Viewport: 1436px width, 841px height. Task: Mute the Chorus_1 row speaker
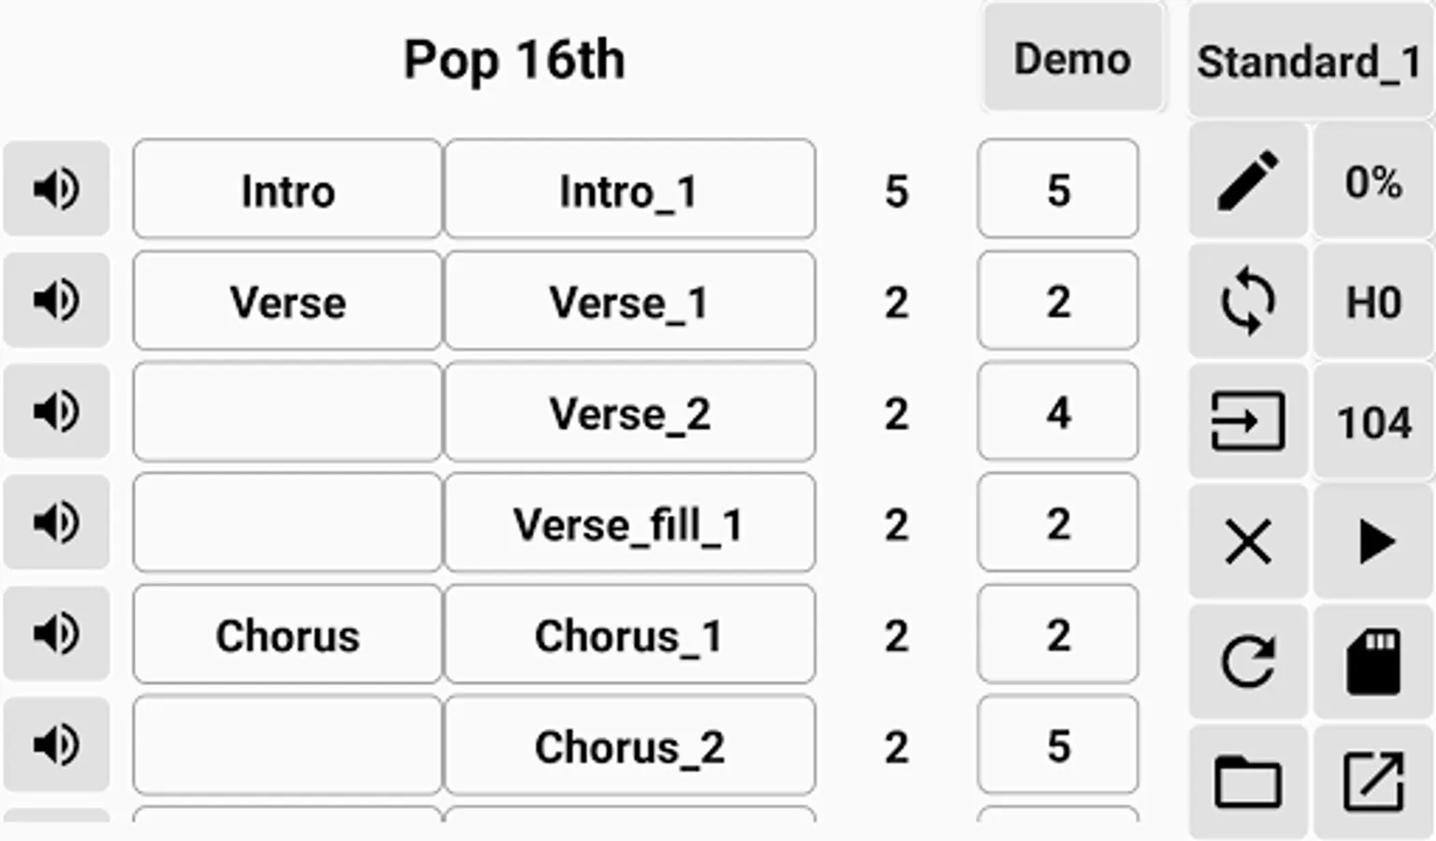point(56,634)
